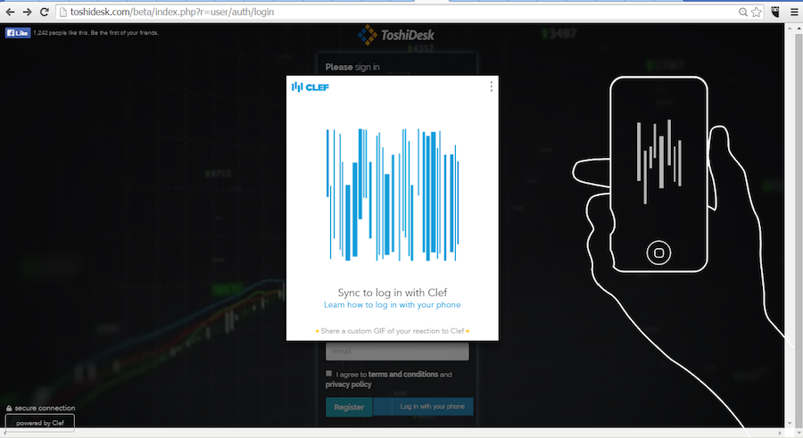Click the Facebook Like button
Viewport: 803px width, 438px height.
point(18,33)
